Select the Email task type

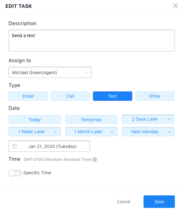tap(28, 96)
